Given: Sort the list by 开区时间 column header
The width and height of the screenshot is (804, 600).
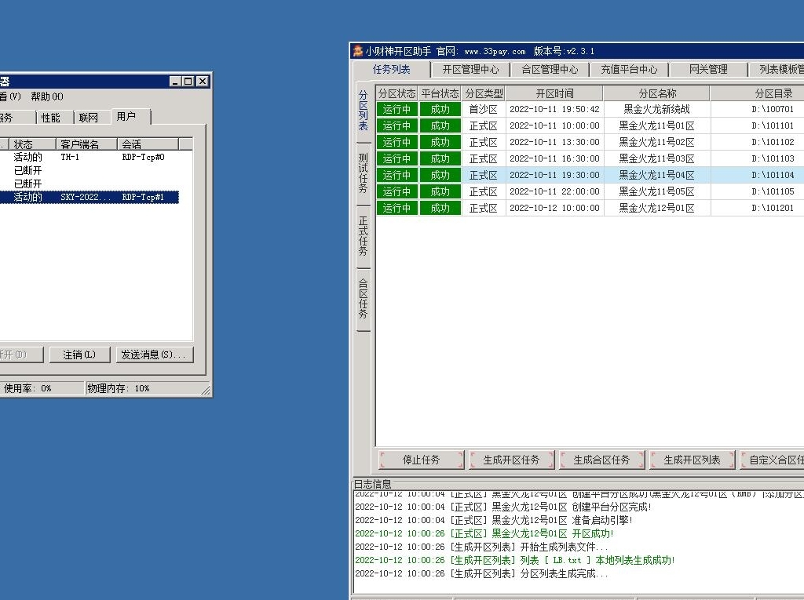Looking at the screenshot, I should (554, 93).
